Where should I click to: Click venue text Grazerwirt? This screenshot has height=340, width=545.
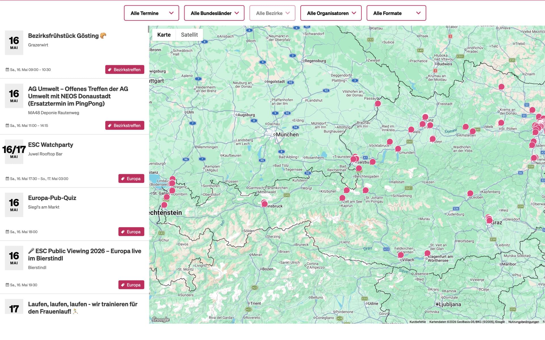[38, 45]
